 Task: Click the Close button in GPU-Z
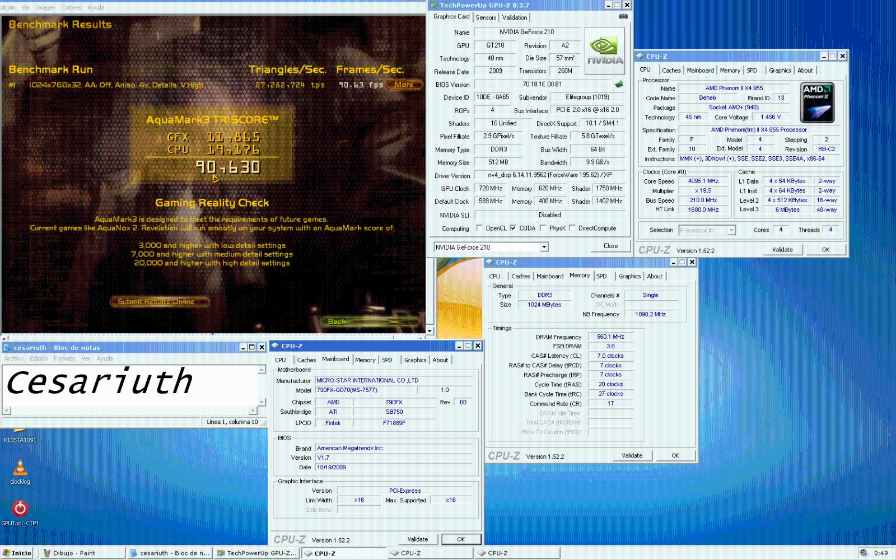[610, 246]
